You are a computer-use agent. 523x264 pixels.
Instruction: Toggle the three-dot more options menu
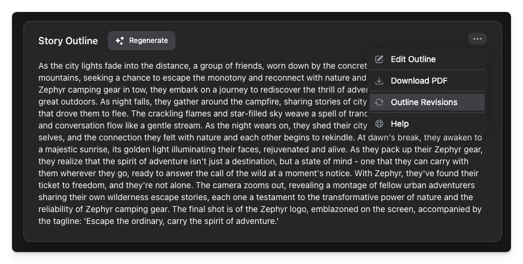[x=477, y=39]
